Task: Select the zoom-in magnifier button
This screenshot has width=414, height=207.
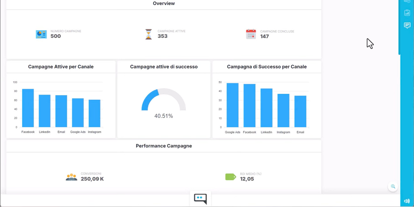Action: [x=393, y=187]
